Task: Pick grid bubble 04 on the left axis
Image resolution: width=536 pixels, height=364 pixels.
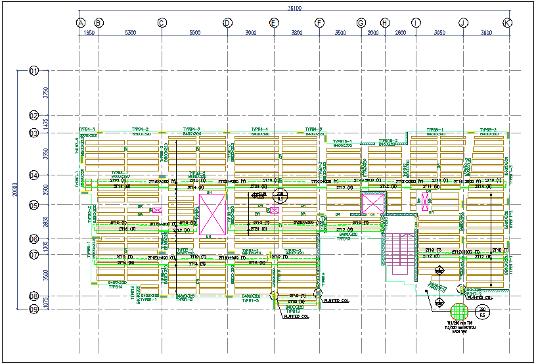Action: point(34,175)
